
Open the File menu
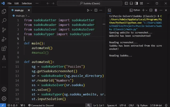(x=10, y=3)
